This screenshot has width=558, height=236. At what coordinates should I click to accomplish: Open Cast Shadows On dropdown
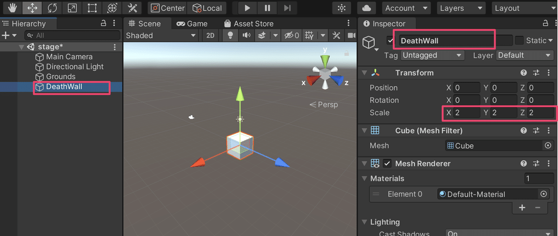[x=498, y=233]
